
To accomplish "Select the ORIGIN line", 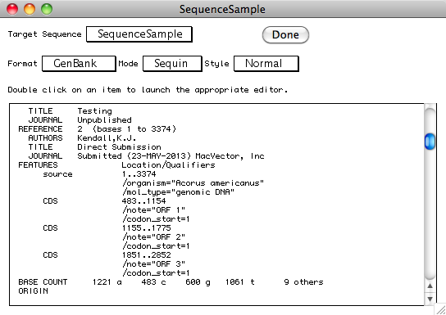I will [x=33, y=291].
